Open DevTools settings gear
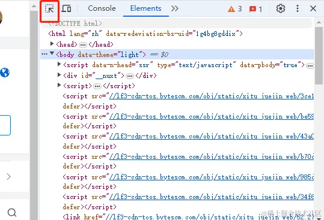Image resolution: width=324 pixels, height=220 pixels. click(280, 8)
